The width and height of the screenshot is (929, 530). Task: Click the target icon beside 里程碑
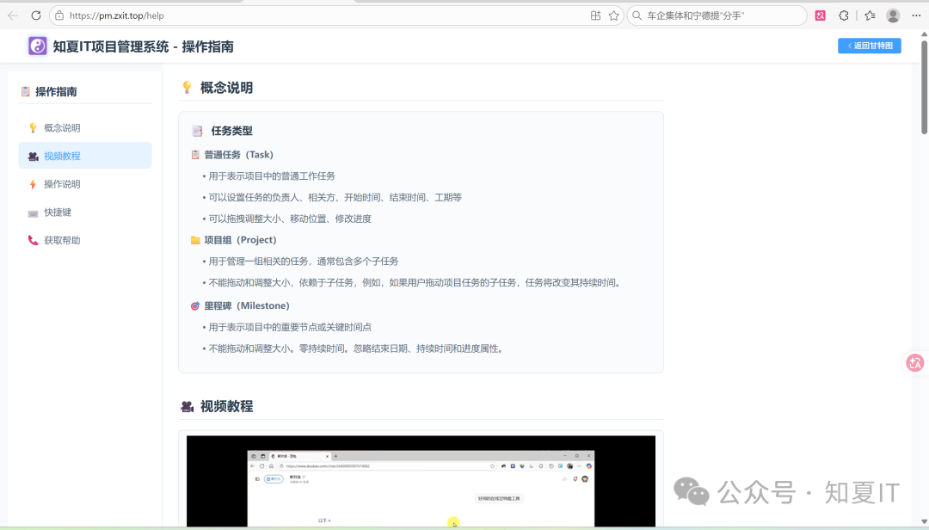[195, 306]
